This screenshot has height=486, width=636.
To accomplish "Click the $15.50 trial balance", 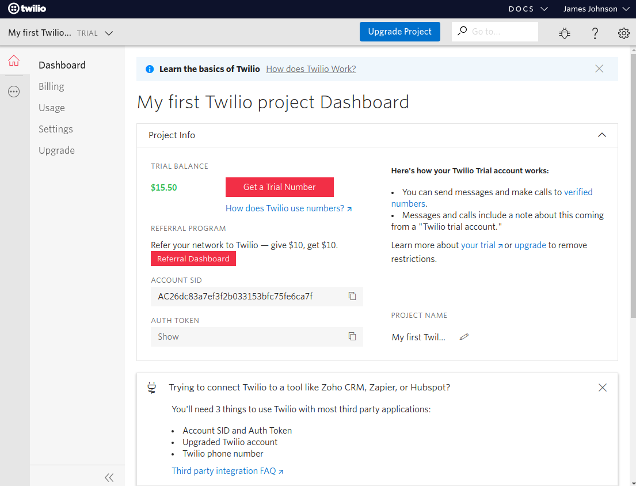I will [164, 187].
